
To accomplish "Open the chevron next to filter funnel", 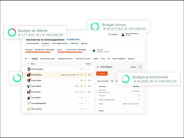I will click(28, 59).
